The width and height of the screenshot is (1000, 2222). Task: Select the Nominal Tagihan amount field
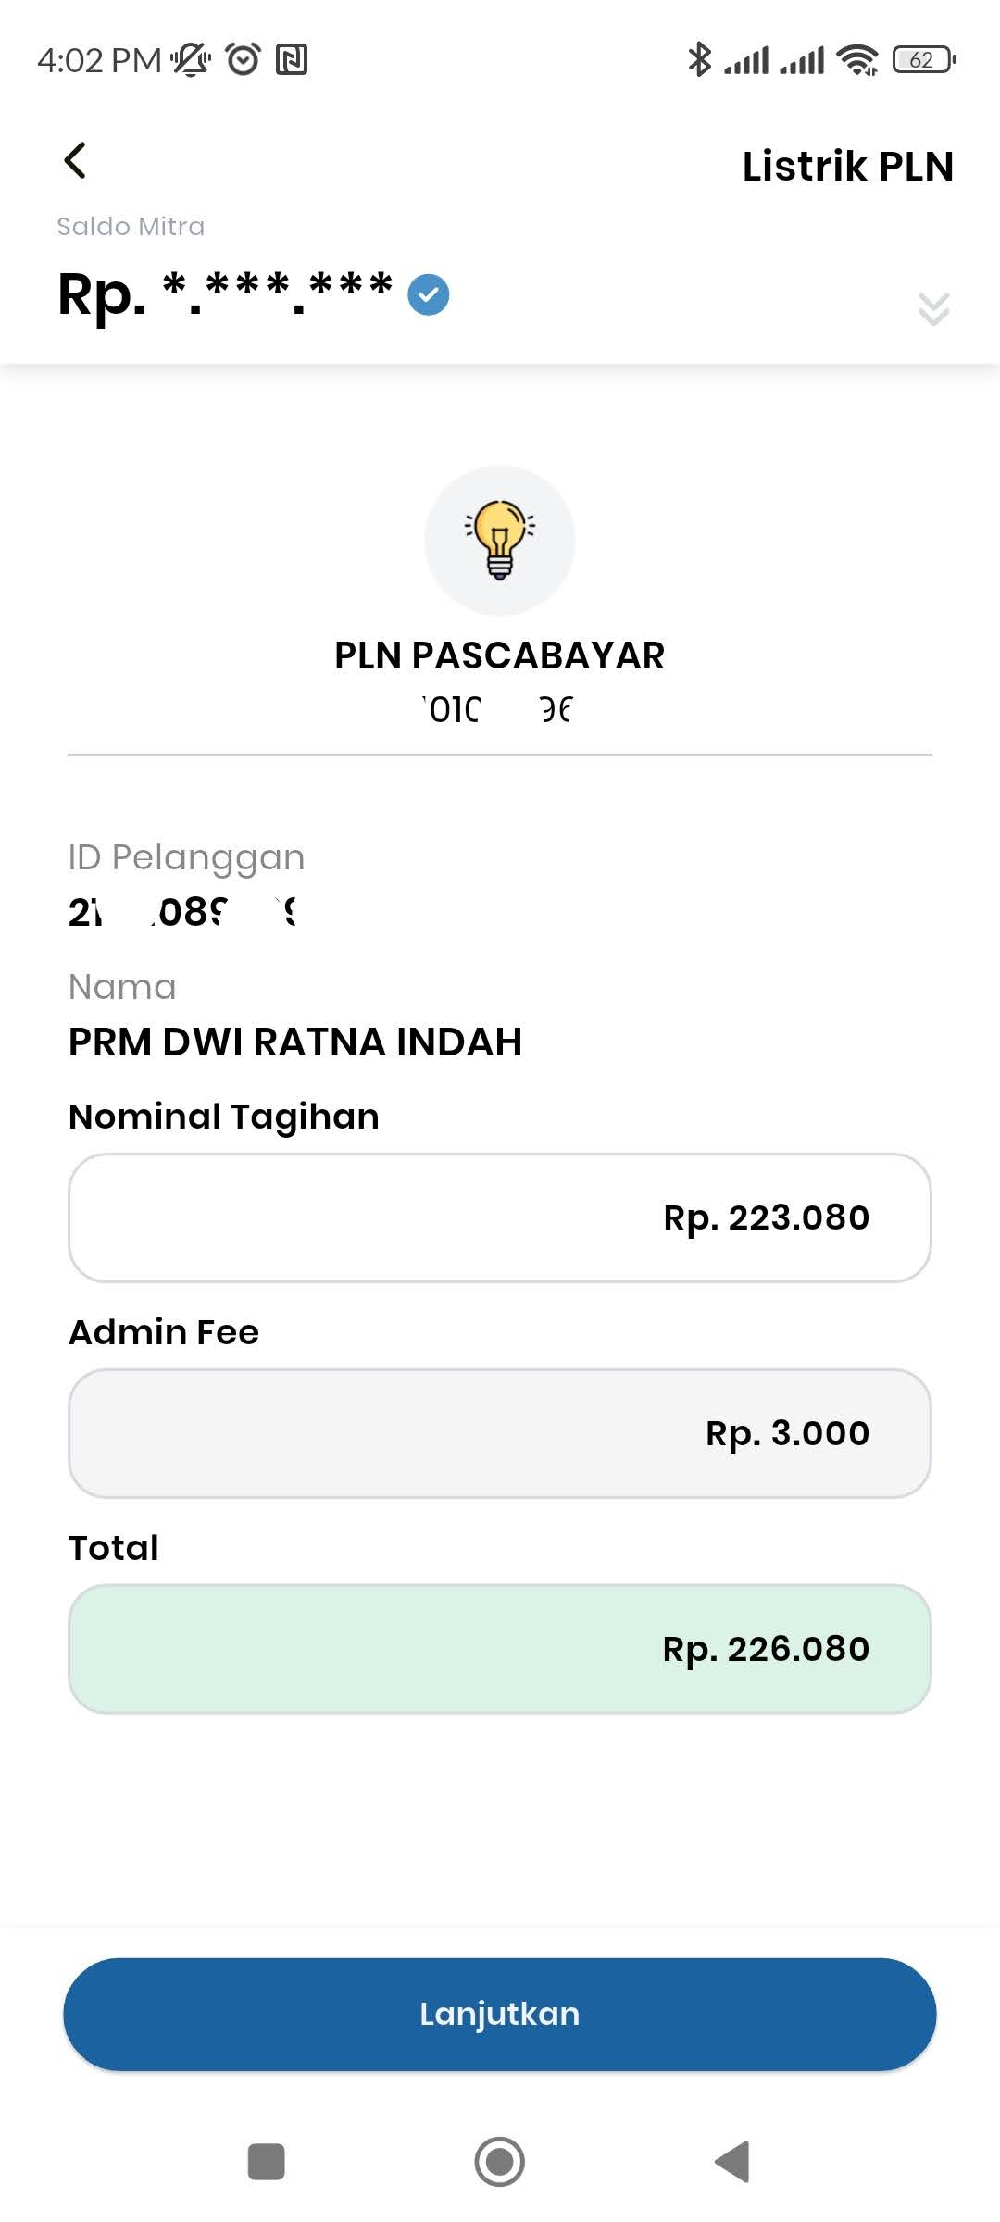pyautogui.click(x=500, y=1217)
